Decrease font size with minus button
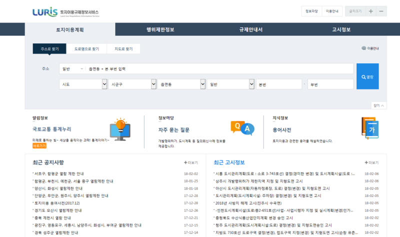 click(x=381, y=11)
